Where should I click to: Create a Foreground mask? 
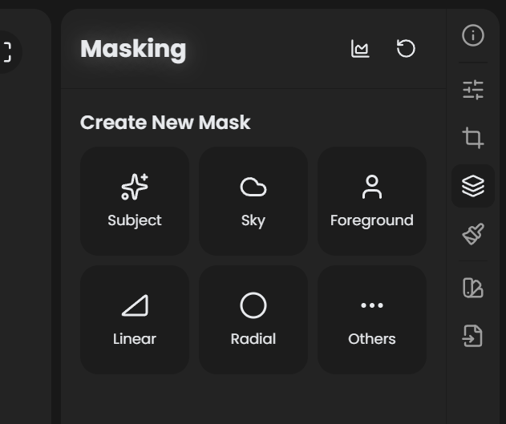tap(372, 200)
